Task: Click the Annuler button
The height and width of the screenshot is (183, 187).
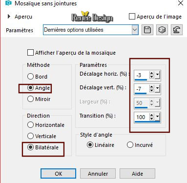Action: tap(98, 174)
